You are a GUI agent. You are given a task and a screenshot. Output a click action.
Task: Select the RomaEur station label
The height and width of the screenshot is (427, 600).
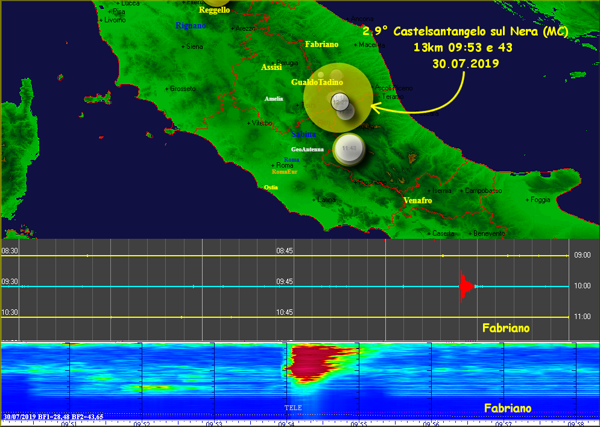click(x=284, y=172)
